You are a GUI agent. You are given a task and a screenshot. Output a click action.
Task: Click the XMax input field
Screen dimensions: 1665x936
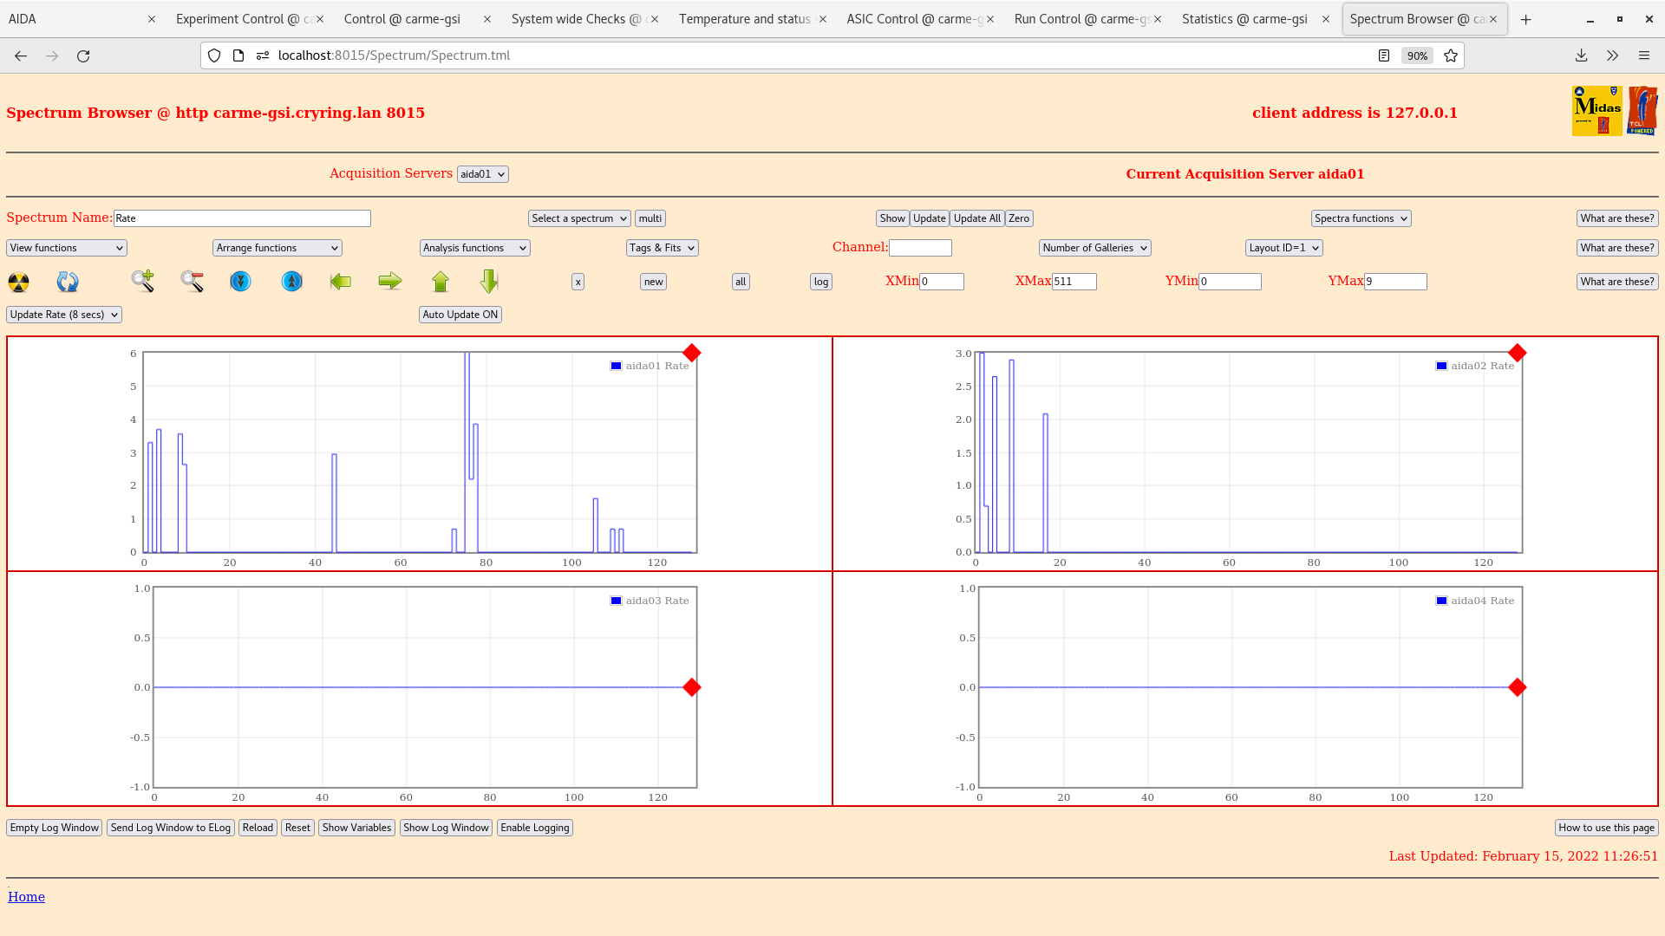tap(1074, 282)
